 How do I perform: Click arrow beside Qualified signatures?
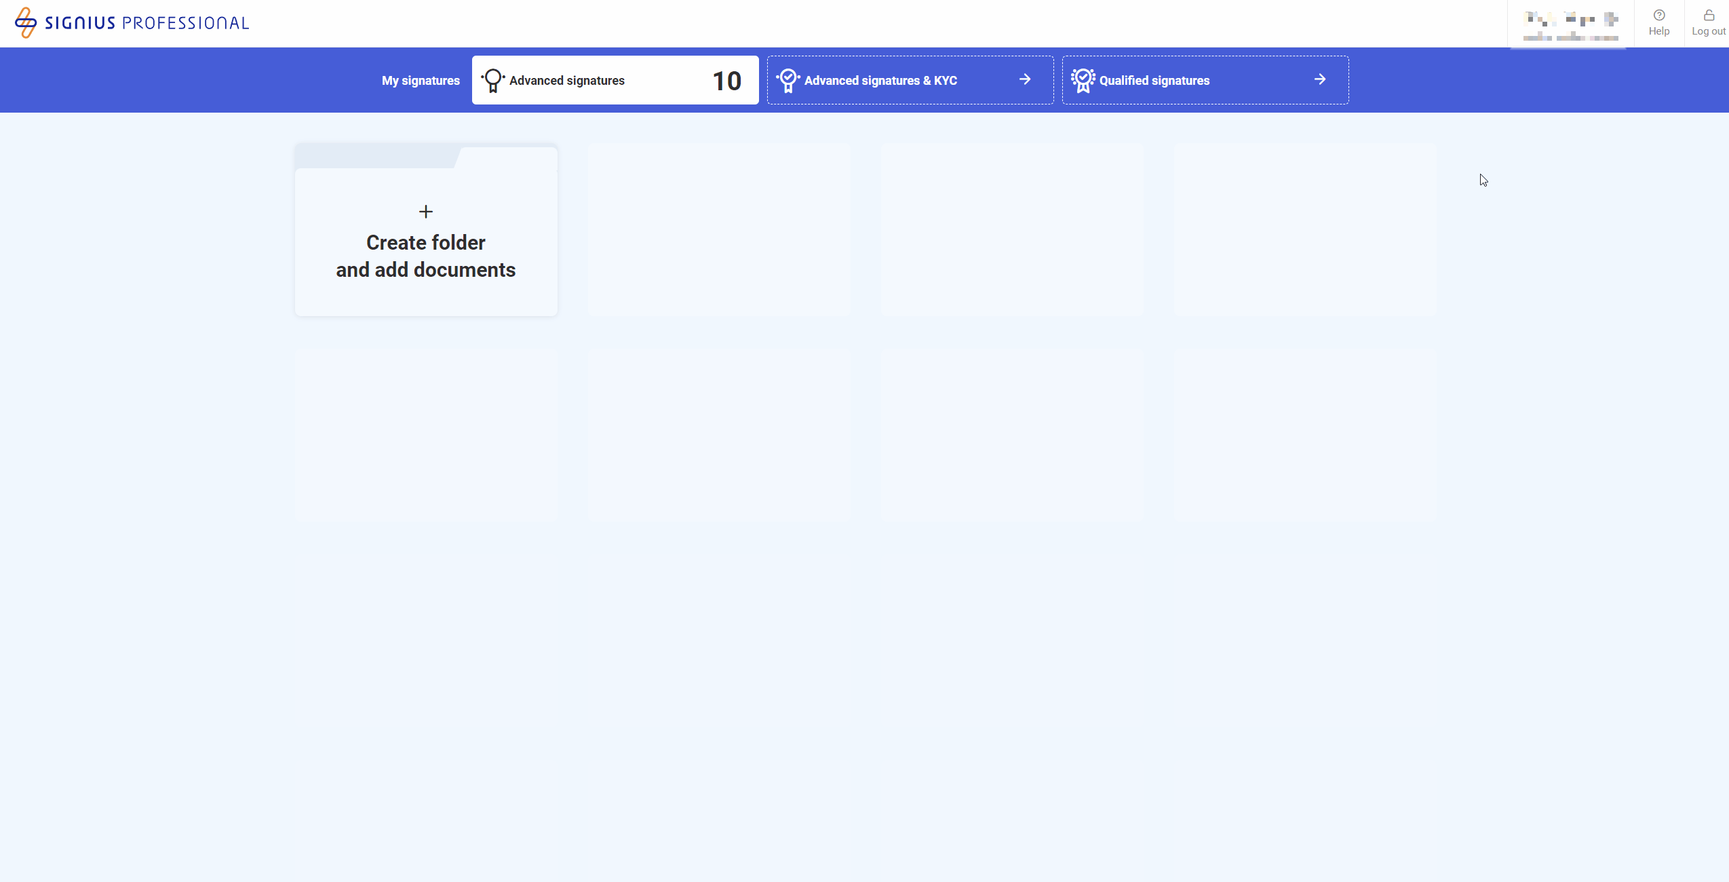click(x=1320, y=80)
